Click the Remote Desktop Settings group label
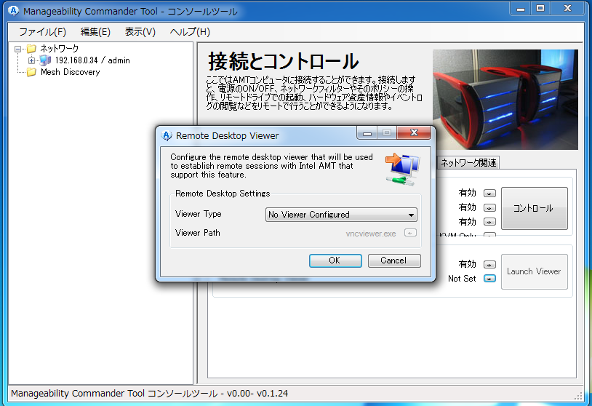Image resolution: width=592 pixels, height=406 pixels. 223,194
